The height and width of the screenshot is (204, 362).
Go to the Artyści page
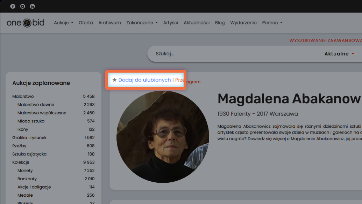171,23
